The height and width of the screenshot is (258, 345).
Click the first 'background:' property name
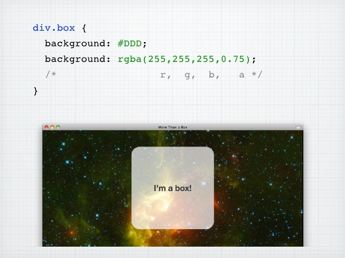coord(78,43)
